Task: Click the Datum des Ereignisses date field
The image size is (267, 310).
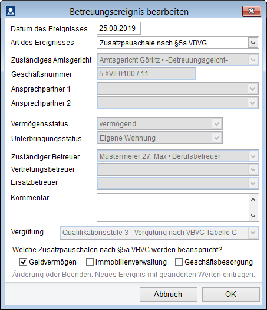Action: pyautogui.click(x=118, y=28)
